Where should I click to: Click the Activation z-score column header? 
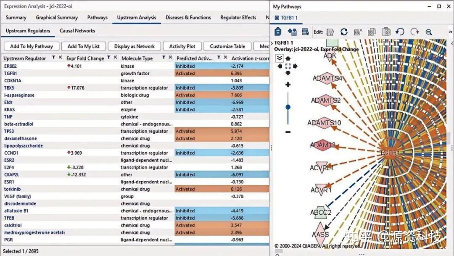250,58
